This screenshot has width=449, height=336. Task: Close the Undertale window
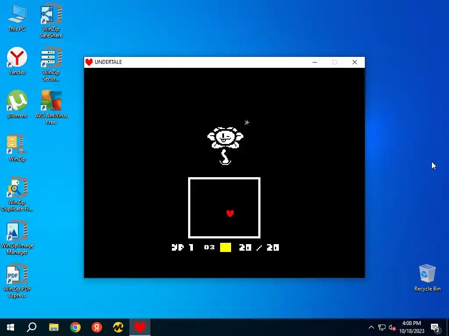pos(354,62)
